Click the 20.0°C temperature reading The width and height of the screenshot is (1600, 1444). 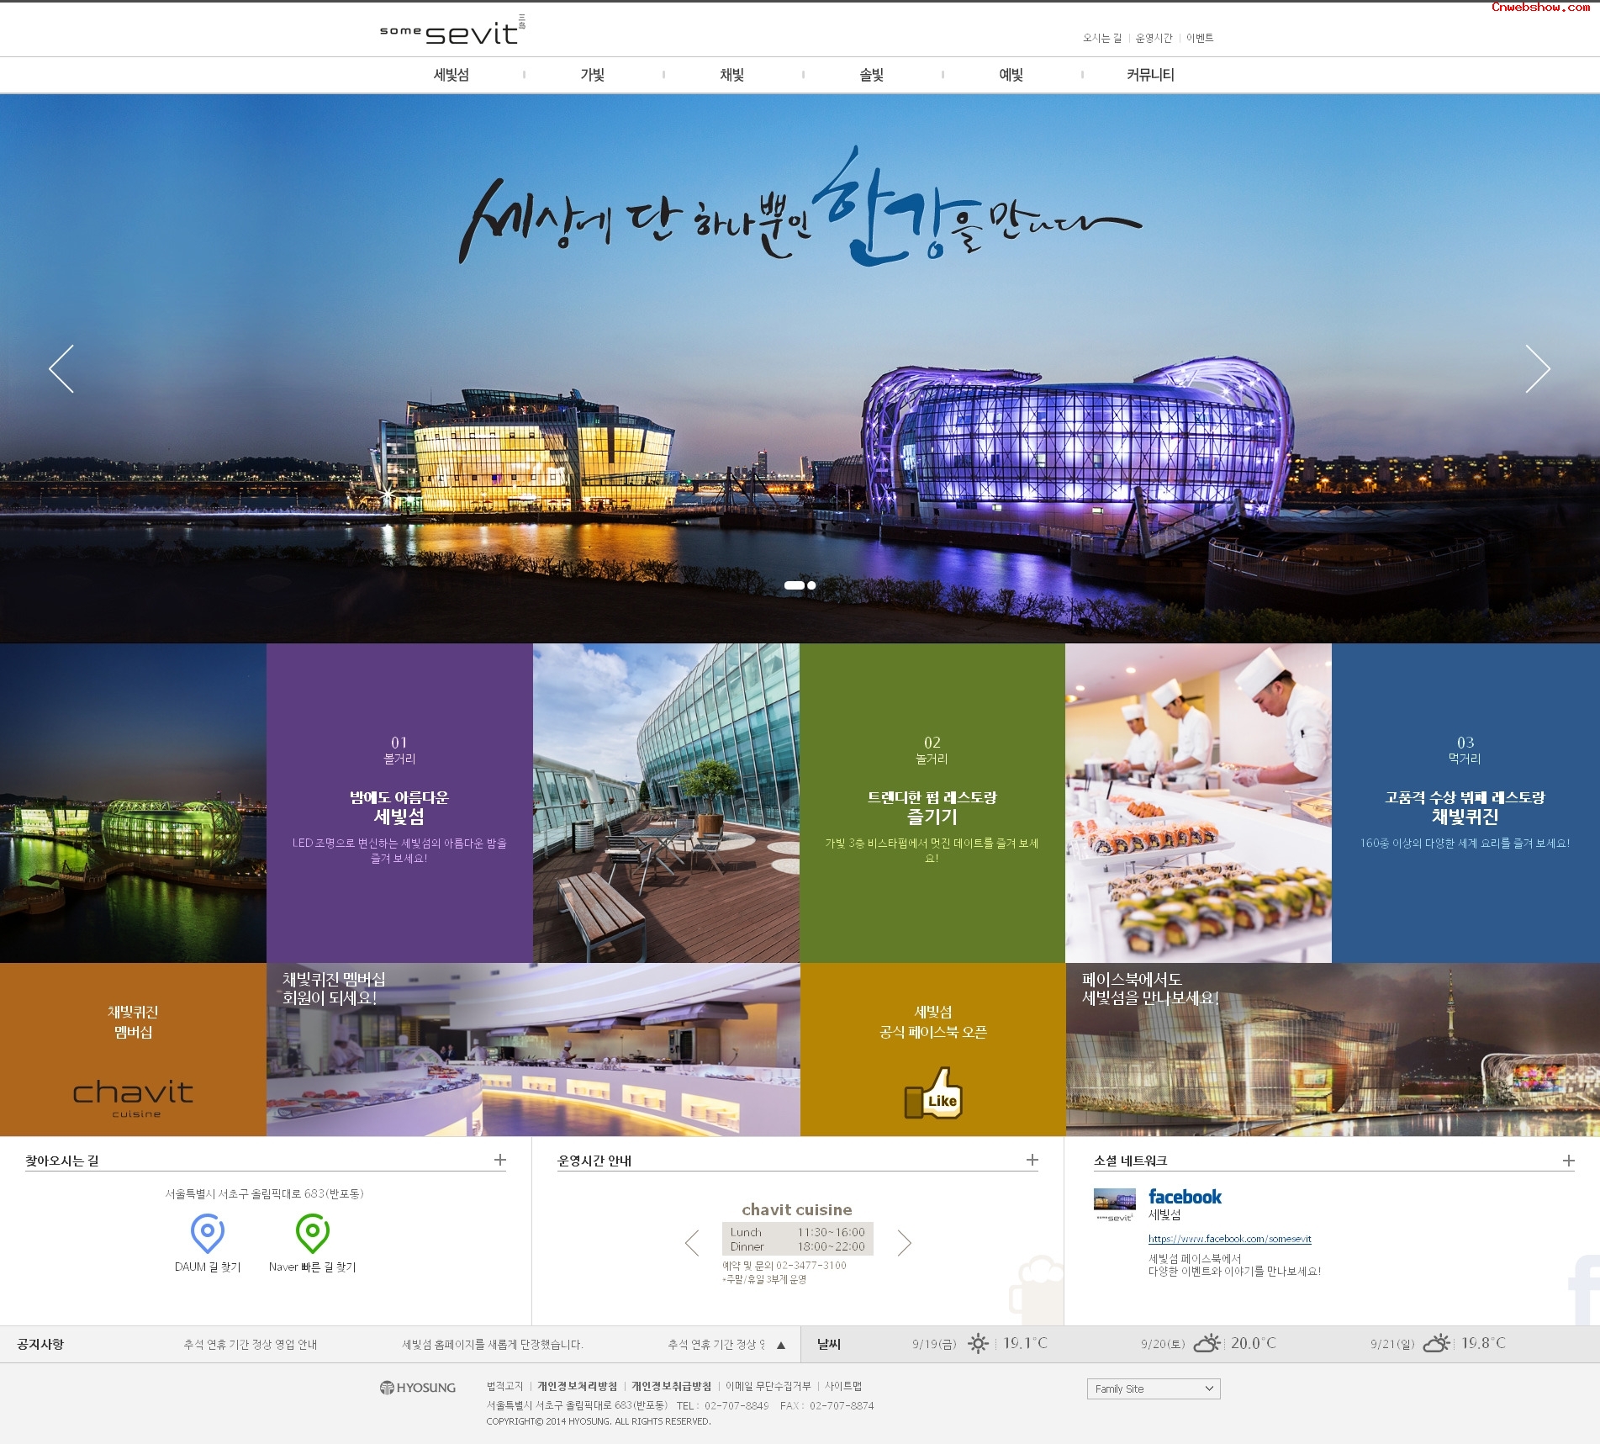click(1254, 1343)
